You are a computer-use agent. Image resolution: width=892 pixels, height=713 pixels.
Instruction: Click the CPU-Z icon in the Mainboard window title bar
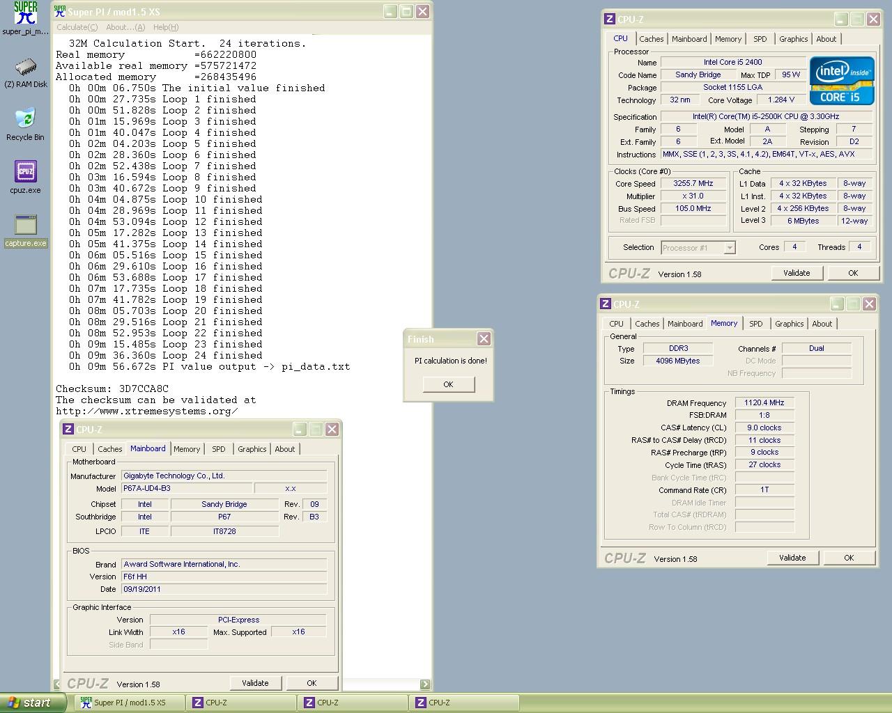pos(68,430)
